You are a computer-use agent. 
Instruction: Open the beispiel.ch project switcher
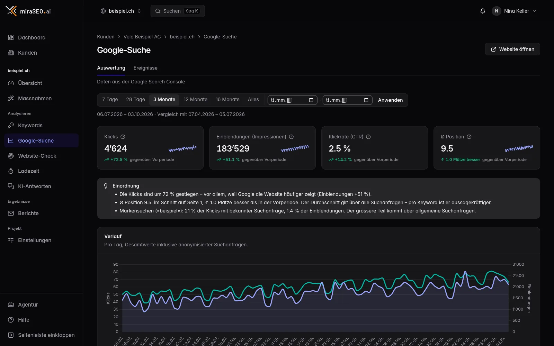point(120,11)
